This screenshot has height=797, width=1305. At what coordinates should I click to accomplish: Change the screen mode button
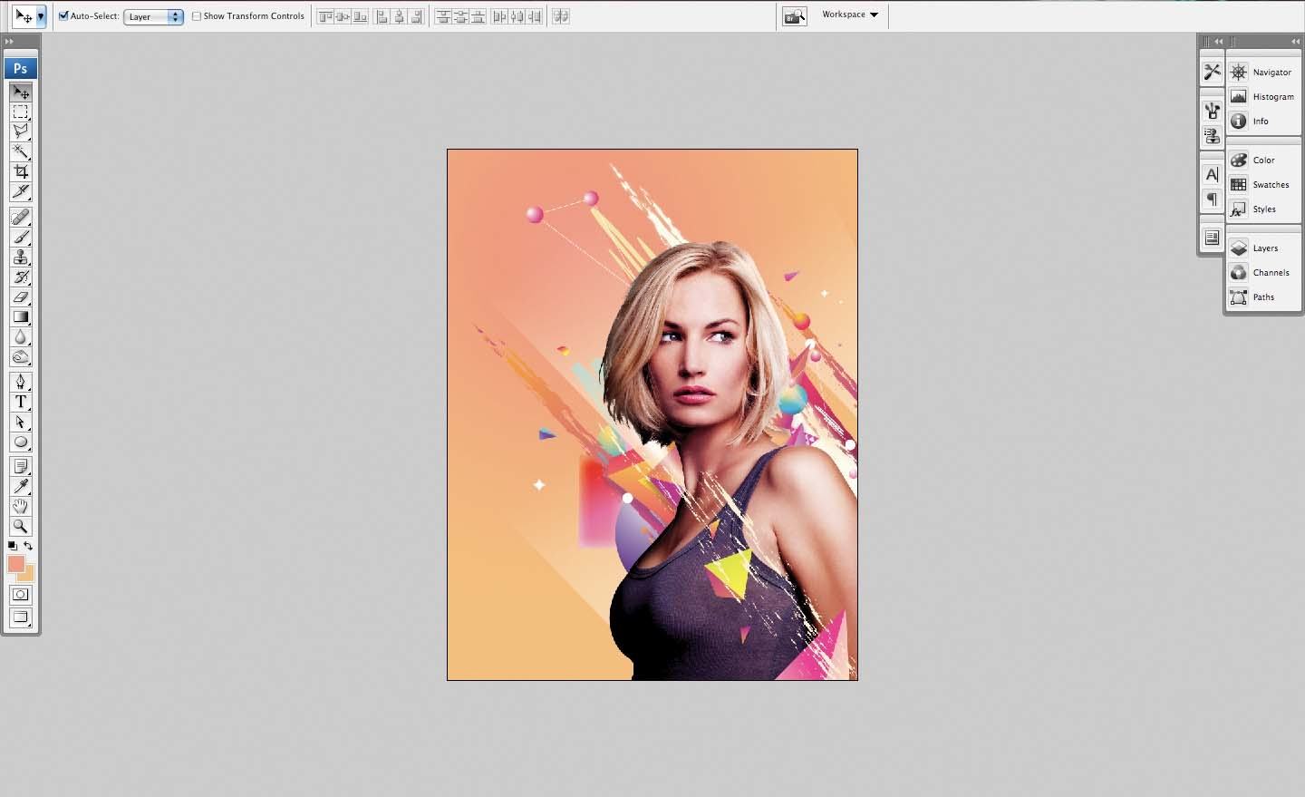point(21,617)
